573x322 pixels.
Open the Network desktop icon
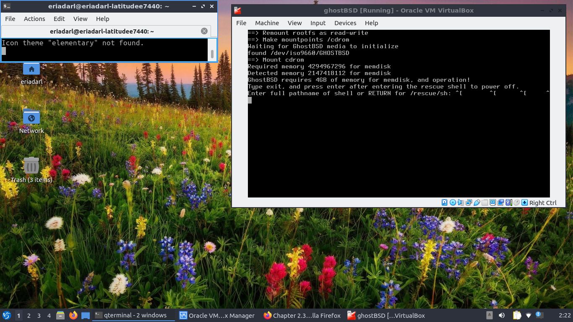(x=31, y=122)
